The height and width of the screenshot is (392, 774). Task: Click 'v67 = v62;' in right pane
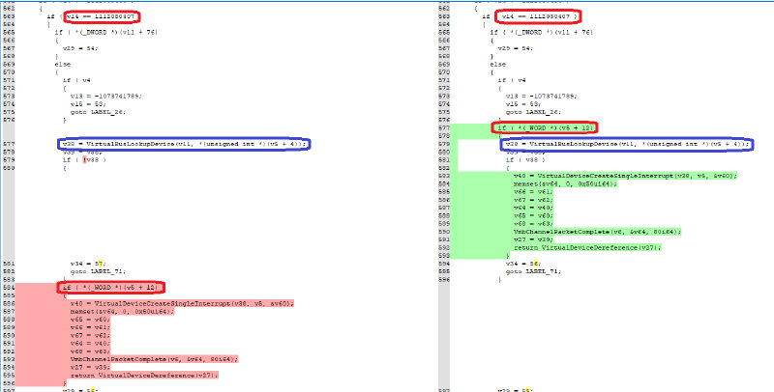[x=534, y=200]
